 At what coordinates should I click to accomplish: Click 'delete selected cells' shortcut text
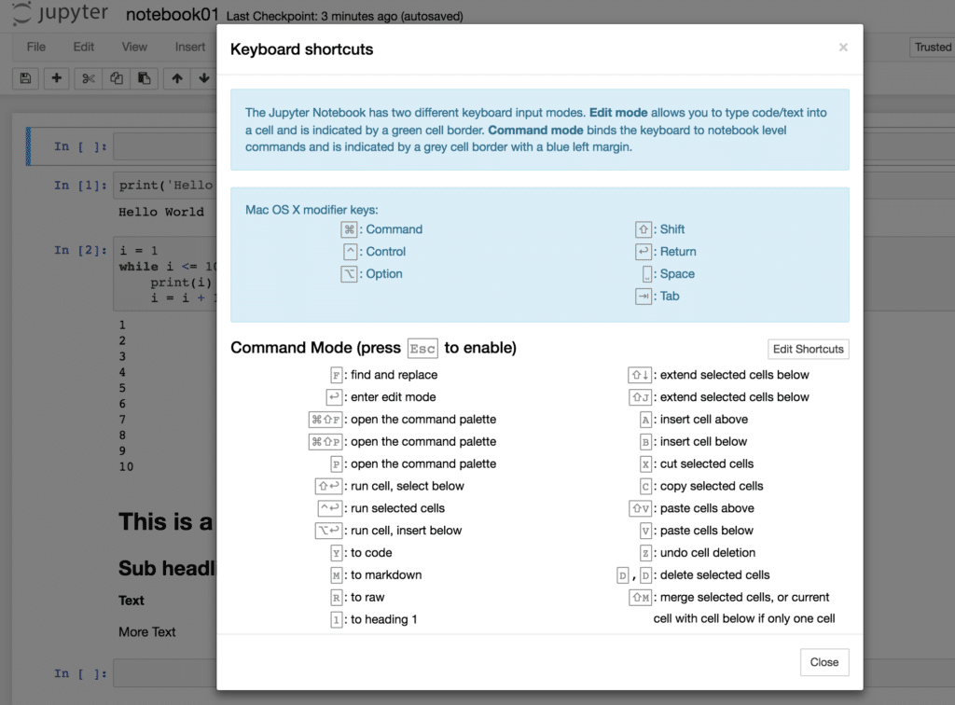tap(715, 574)
